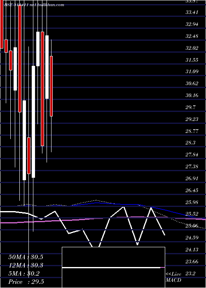
Task: Click the 28.3 price axis label
Action: [190, 143]
